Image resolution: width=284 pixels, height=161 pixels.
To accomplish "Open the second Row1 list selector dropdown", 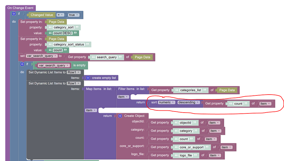I will point(74,83).
